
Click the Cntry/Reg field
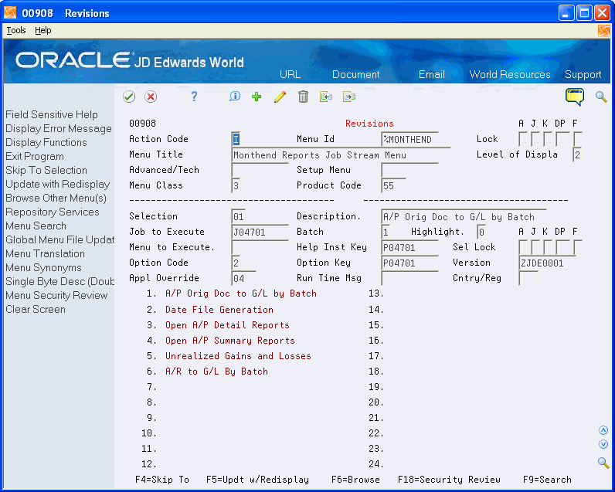click(528, 278)
